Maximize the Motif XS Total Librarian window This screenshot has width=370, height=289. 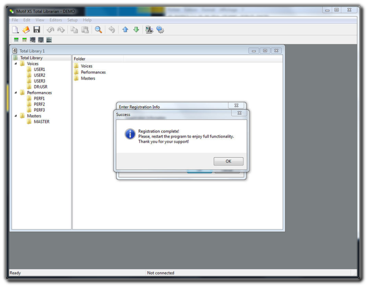pos(337,10)
